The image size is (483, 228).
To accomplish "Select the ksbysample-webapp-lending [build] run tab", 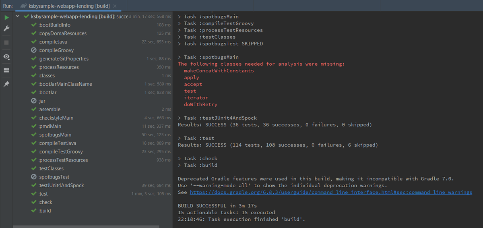I will [68, 6].
